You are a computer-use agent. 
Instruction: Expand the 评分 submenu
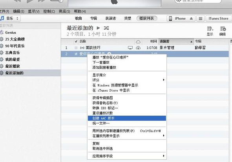tap(127, 80)
